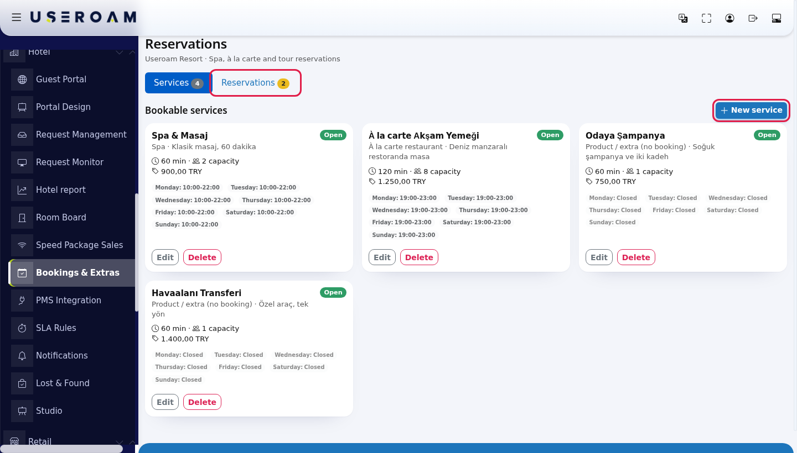Click the Havaalanı Transferi Open badge
This screenshot has width=797, height=453.
pos(333,292)
